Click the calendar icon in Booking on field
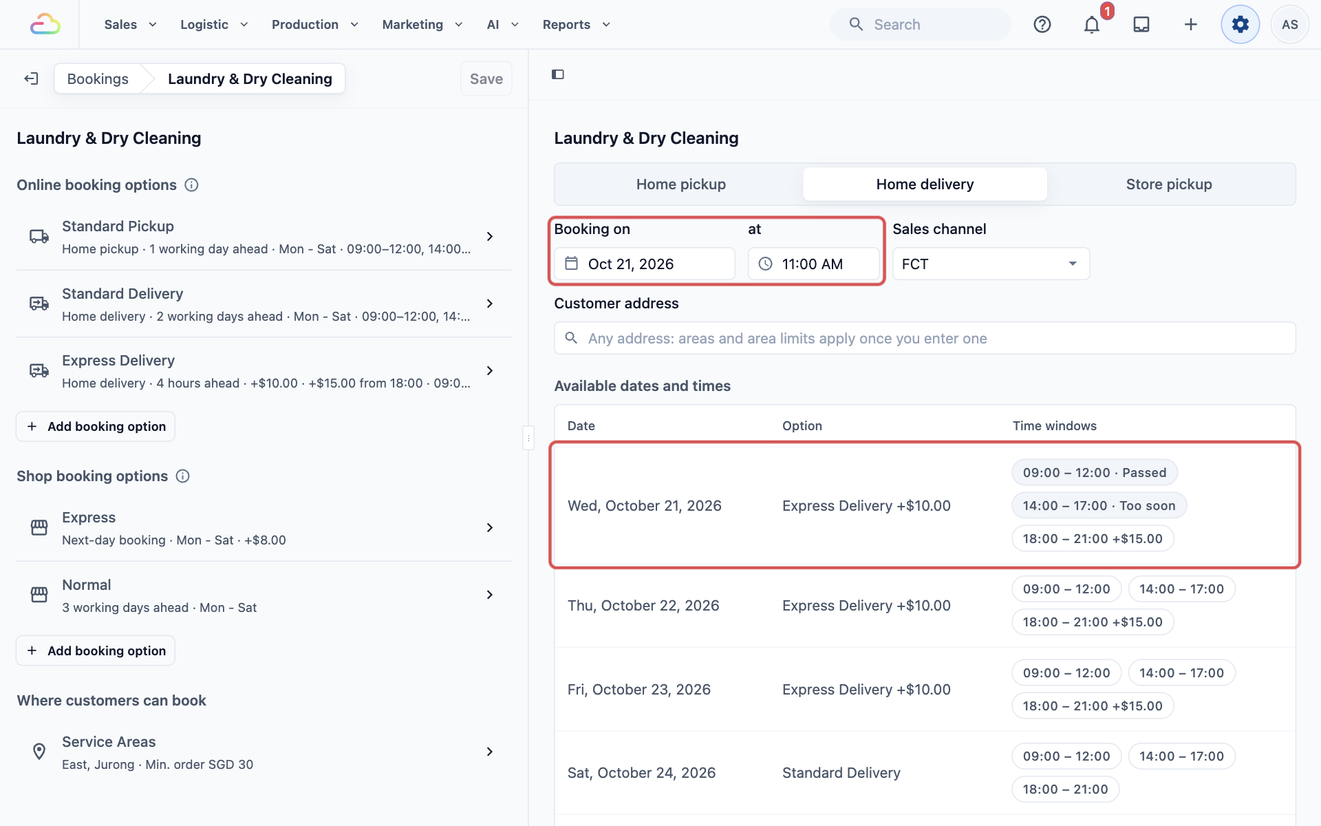Screen dimensions: 1321x826 [572, 264]
